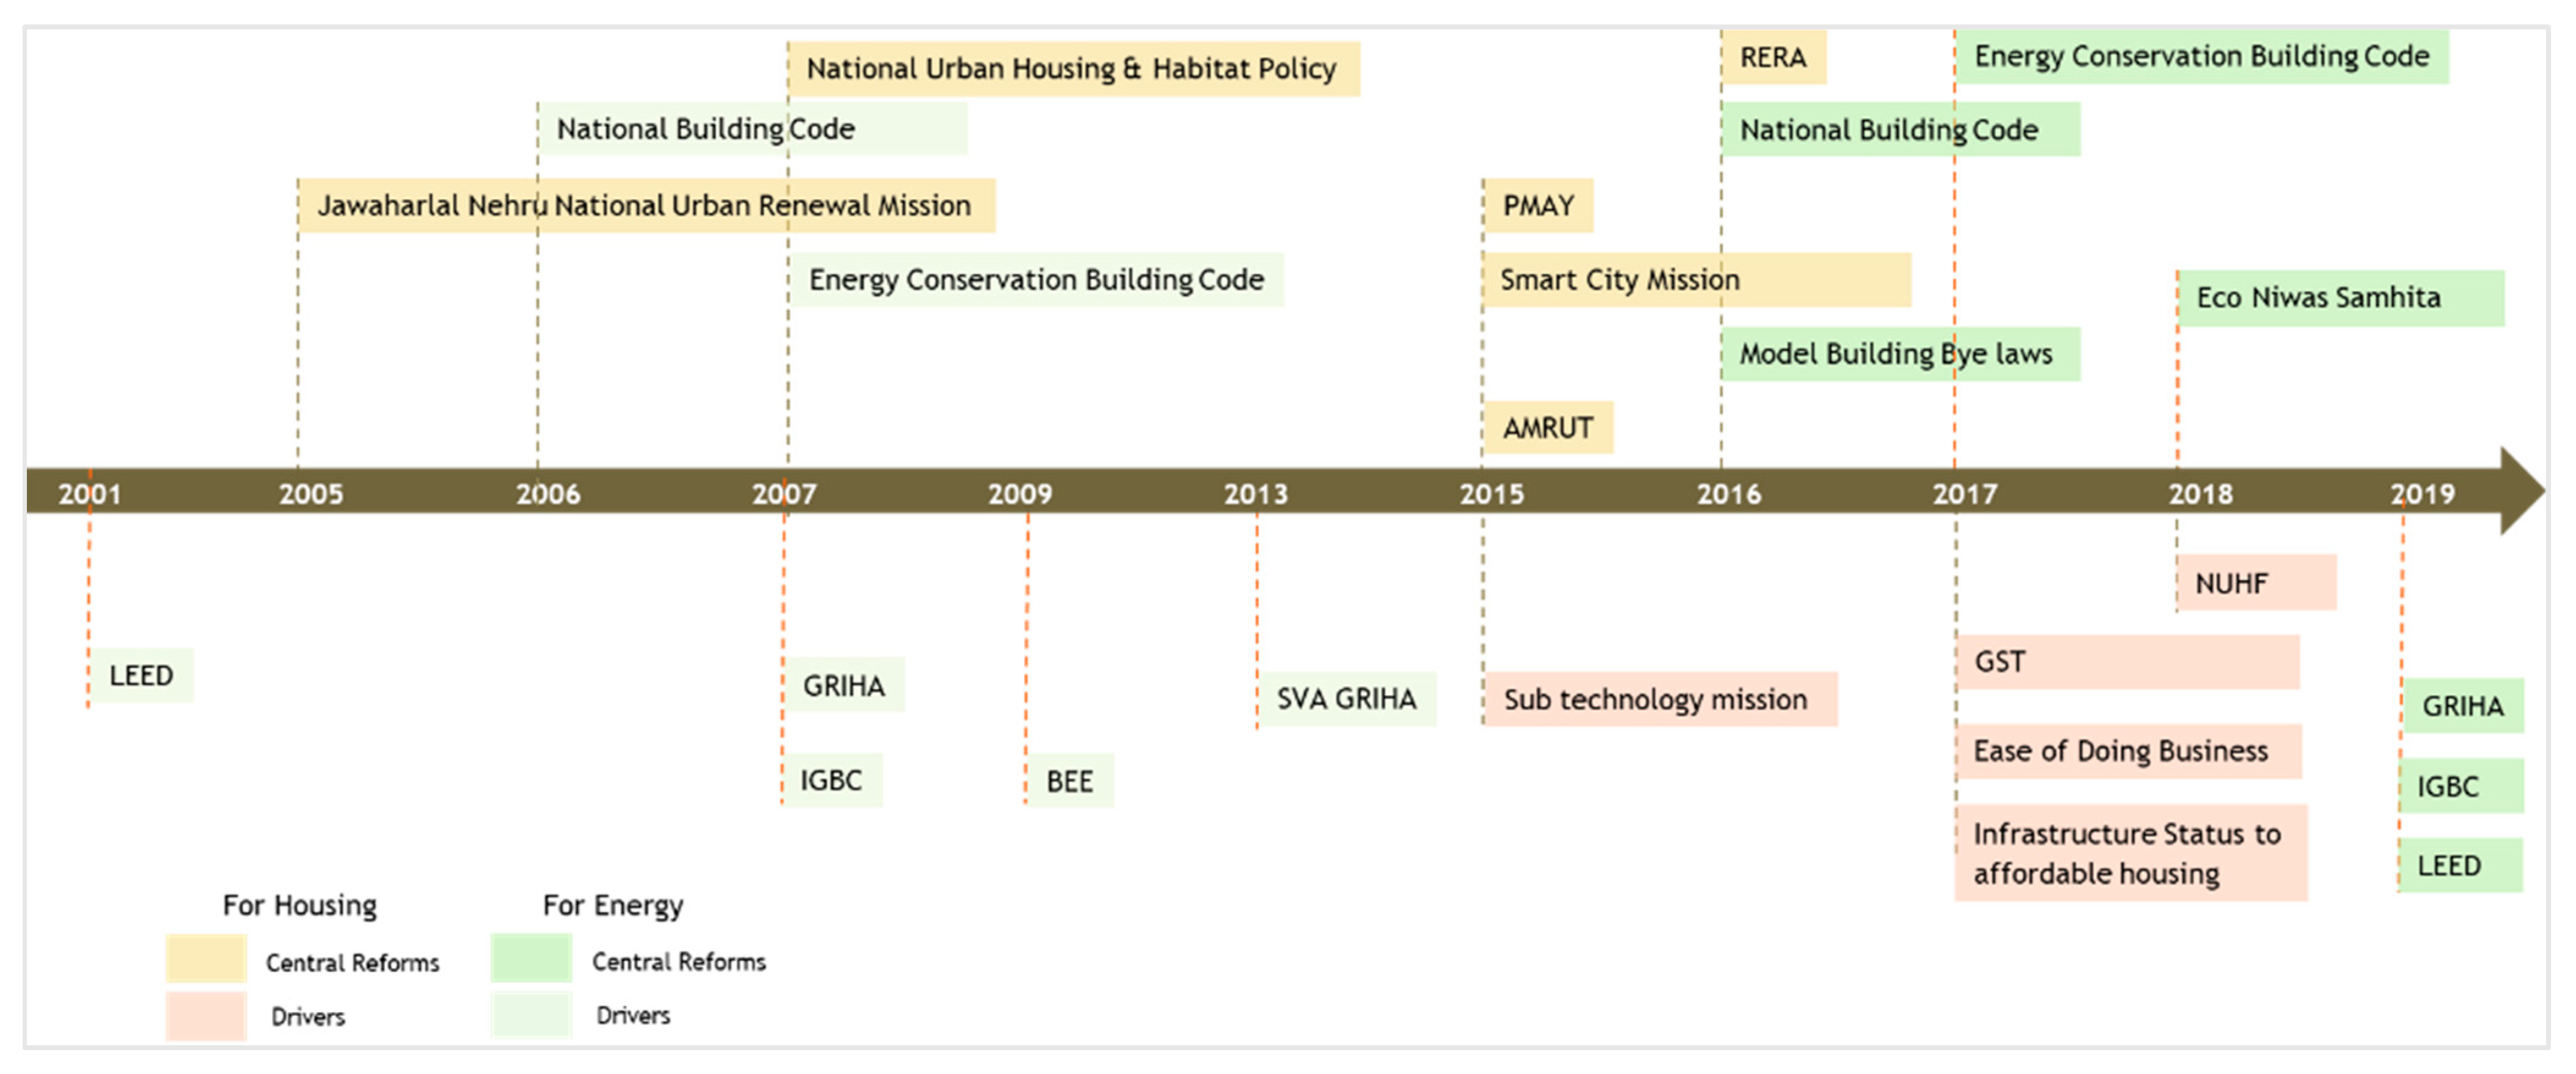Image resolution: width=2576 pixels, height=1074 pixels.
Task: Click year 2015 on the timeline bar
Action: (x=1492, y=493)
